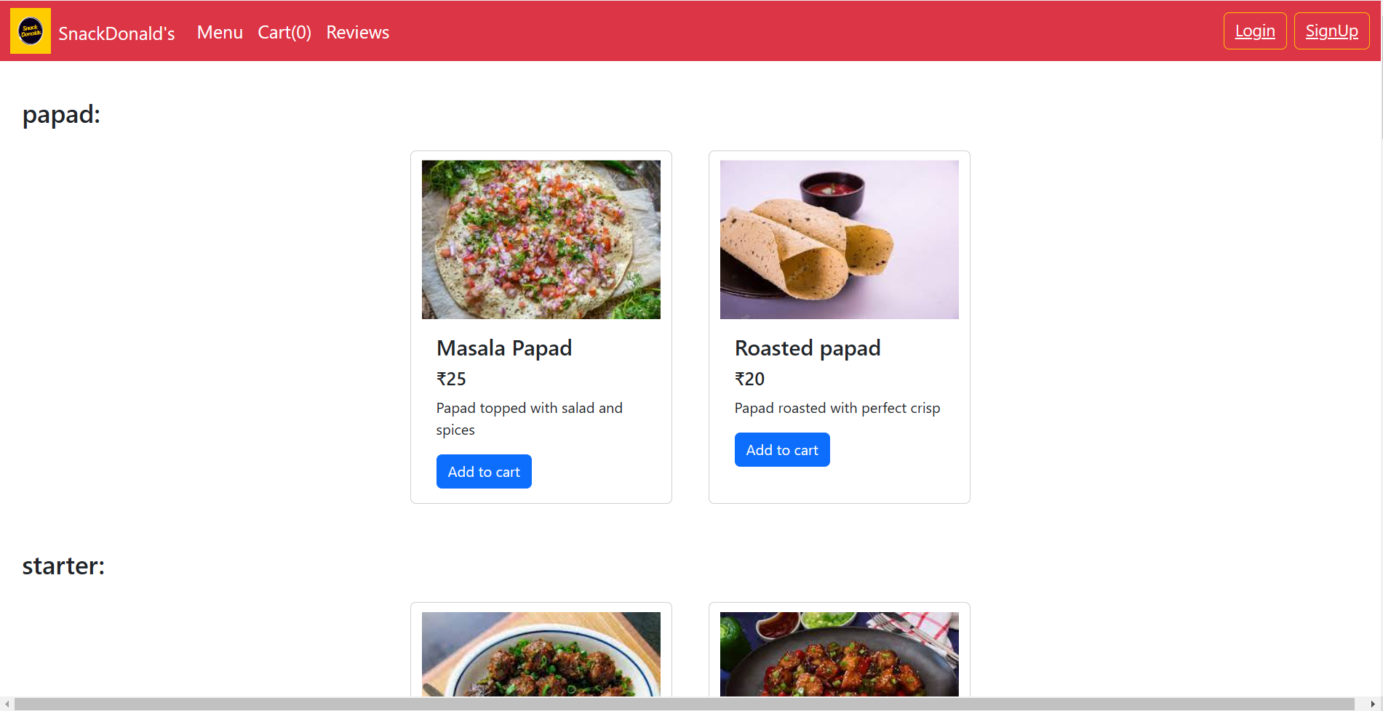
Task: Click the horizontal scrollbar track
Action: pos(684,704)
